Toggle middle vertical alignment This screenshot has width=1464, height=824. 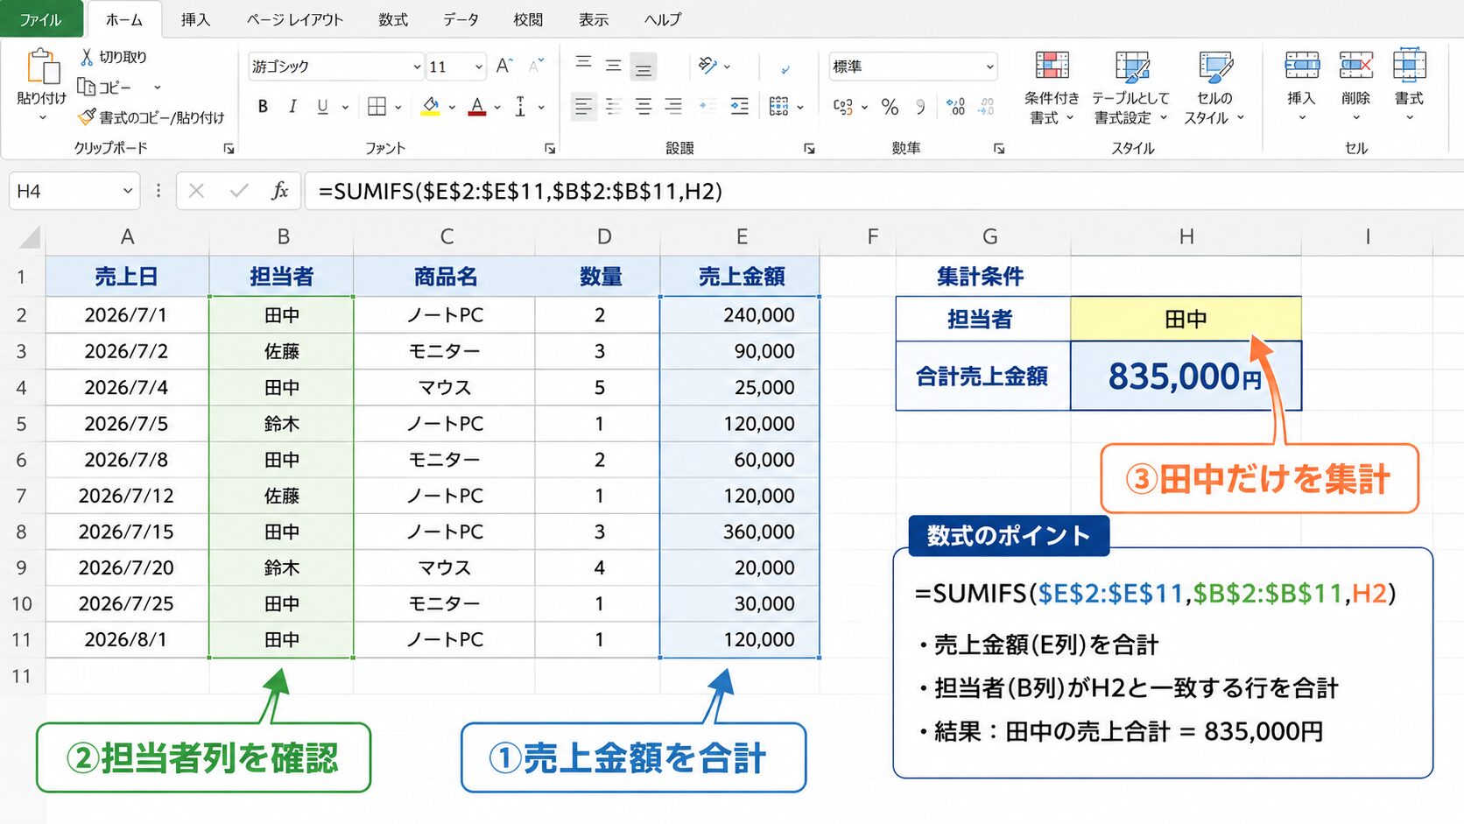coord(613,66)
